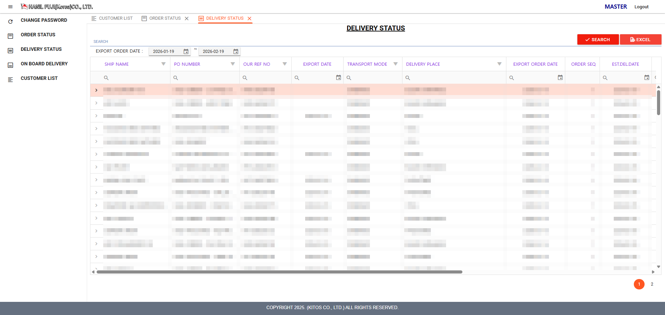Open Delivery Place column filter icon
This screenshot has height=315, width=665.
pyautogui.click(x=499, y=64)
